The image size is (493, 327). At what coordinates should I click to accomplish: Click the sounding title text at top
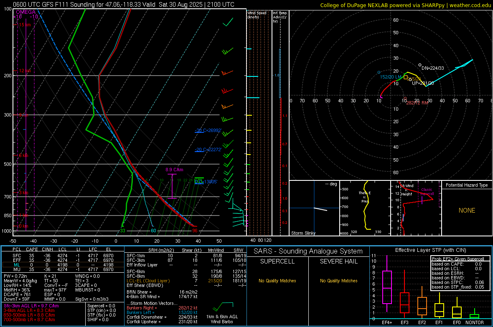coord(124,5)
